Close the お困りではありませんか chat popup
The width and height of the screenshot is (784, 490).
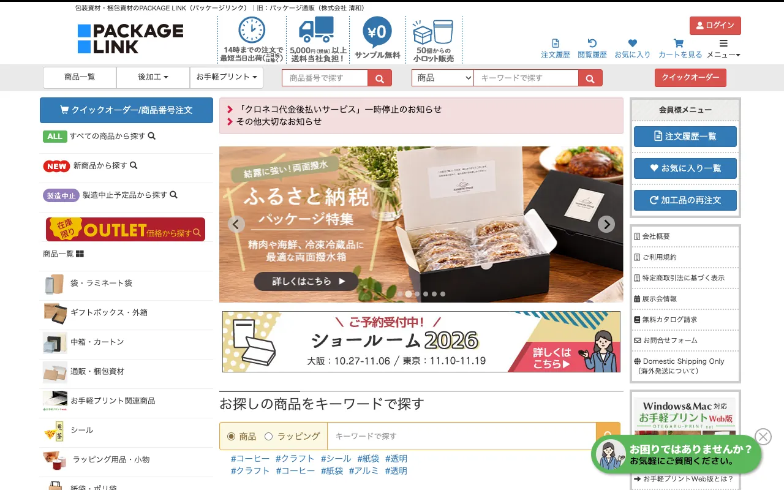(x=763, y=437)
